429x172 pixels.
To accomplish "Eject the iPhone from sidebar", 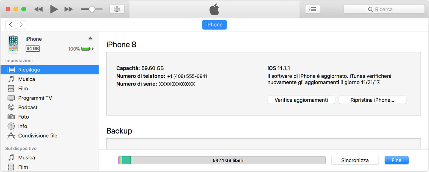I will (90, 38).
